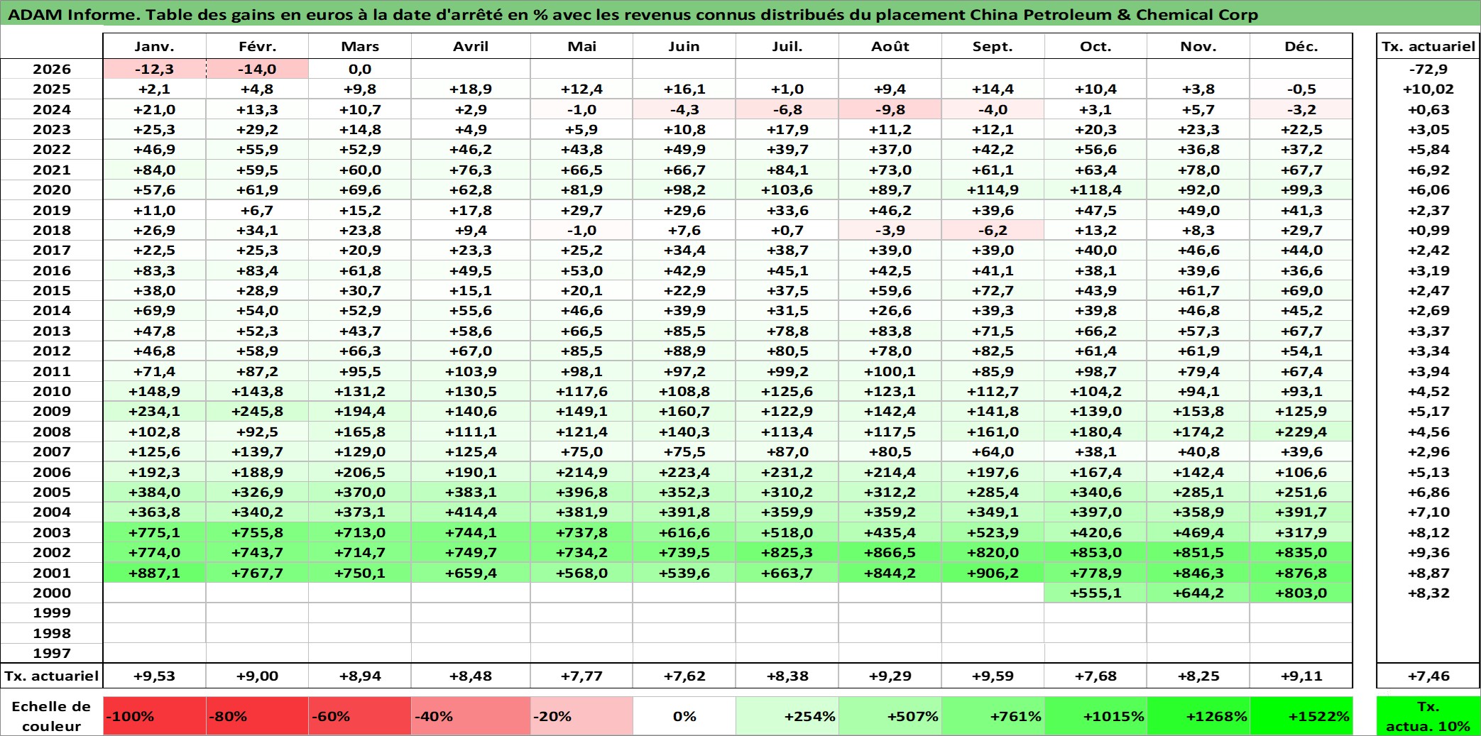Click the Janv. column header
This screenshot has width=1481, height=736.
pos(154,46)
